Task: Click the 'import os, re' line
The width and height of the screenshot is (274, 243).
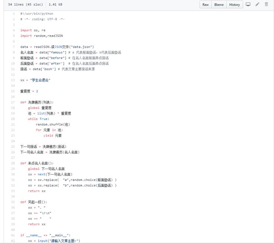Action: pyautogui.click(x=33, y=30)
